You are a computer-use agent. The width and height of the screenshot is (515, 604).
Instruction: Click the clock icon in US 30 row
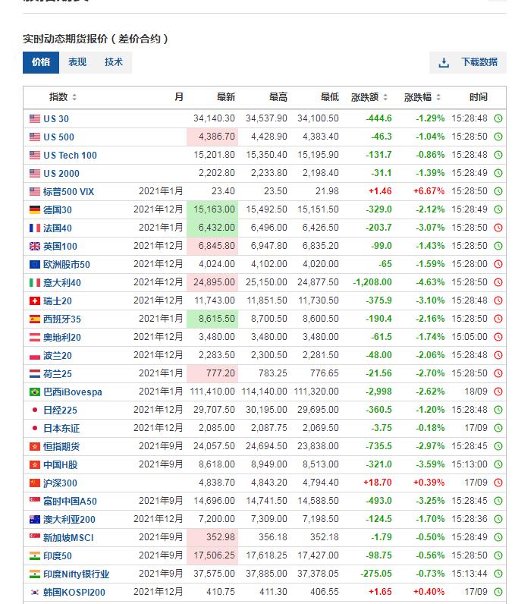498,118
